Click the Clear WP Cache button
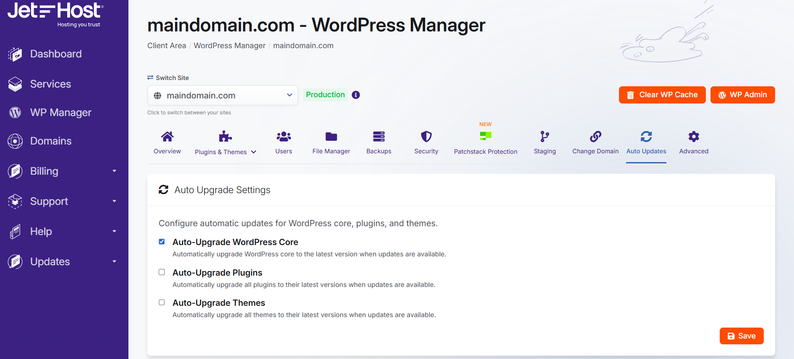The height and width of the screenshot is (359, 794). (662, 95)
